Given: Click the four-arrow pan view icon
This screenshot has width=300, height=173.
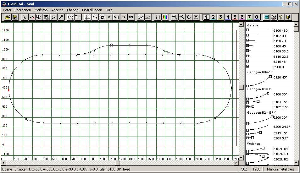Looking at the screenshot, I should click(x=189, y=17).
